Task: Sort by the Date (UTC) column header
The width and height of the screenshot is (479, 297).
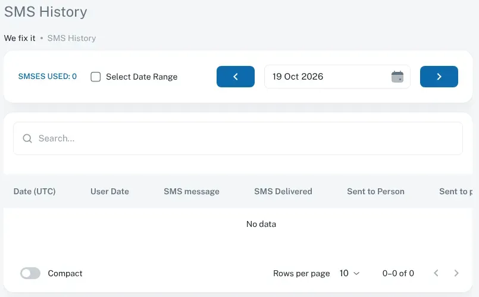Action: point(35,191)
